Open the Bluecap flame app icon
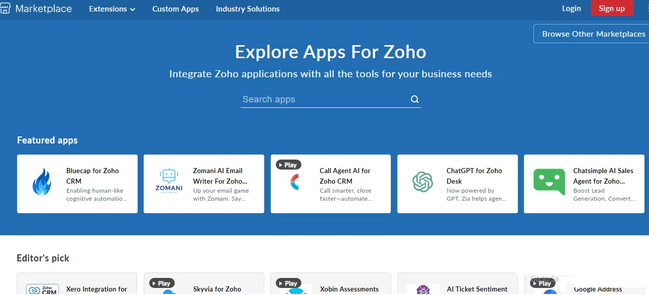 click(42, 182)
